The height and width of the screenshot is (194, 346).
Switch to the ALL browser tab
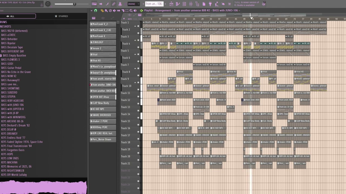point(18,16)
